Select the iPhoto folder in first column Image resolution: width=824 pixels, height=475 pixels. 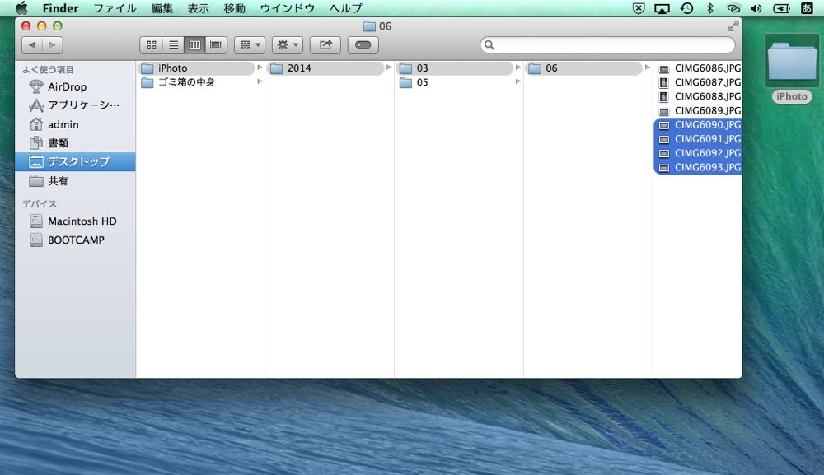click(x=196, y=68)
